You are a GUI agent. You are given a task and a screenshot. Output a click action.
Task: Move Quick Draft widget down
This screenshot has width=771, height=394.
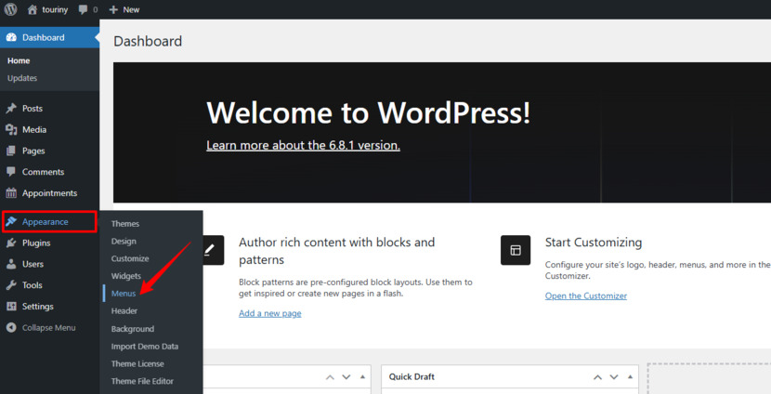[x=614, y=376]
